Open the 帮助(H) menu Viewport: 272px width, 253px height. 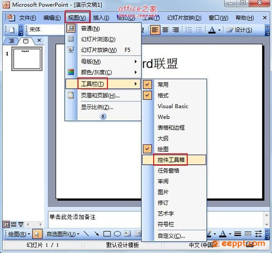point(245,18)
